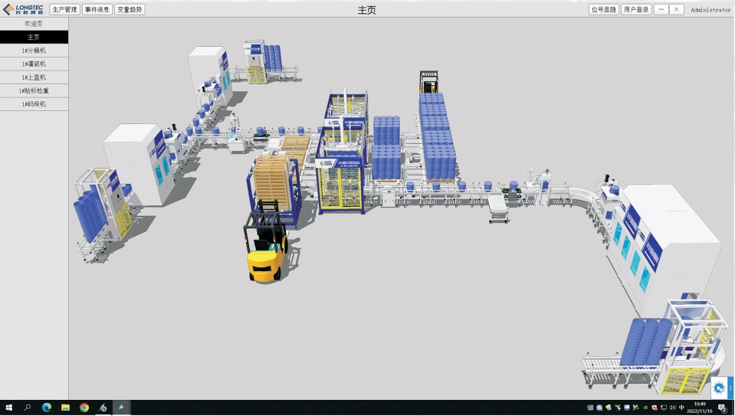The image size is (735, 416).
Task: Go to the 欢迎页 sidebar item
Action: click(34, 24)
